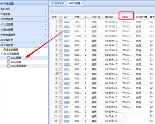The height and width of the screenshot is (124, 155).
Task: Check the checkbox in row 14
Action: (60, 83)
